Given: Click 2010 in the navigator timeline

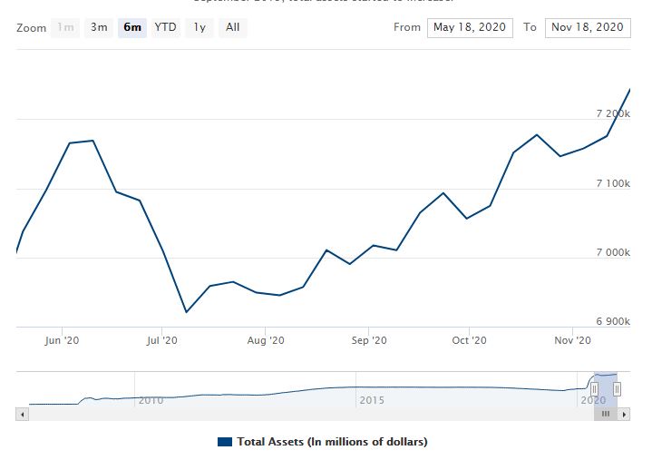Looking at the screenshot, I should [151, 400].
